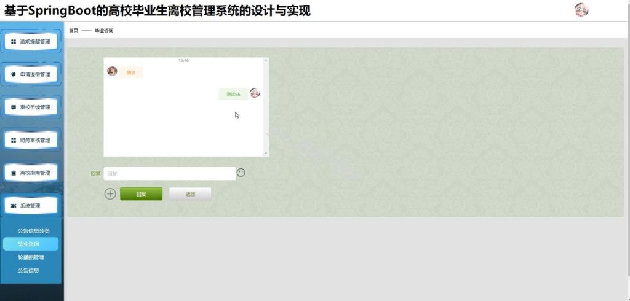630x301 pixels.
Task: Open the emoji picker smiley icon
Action: click(241, 173)
